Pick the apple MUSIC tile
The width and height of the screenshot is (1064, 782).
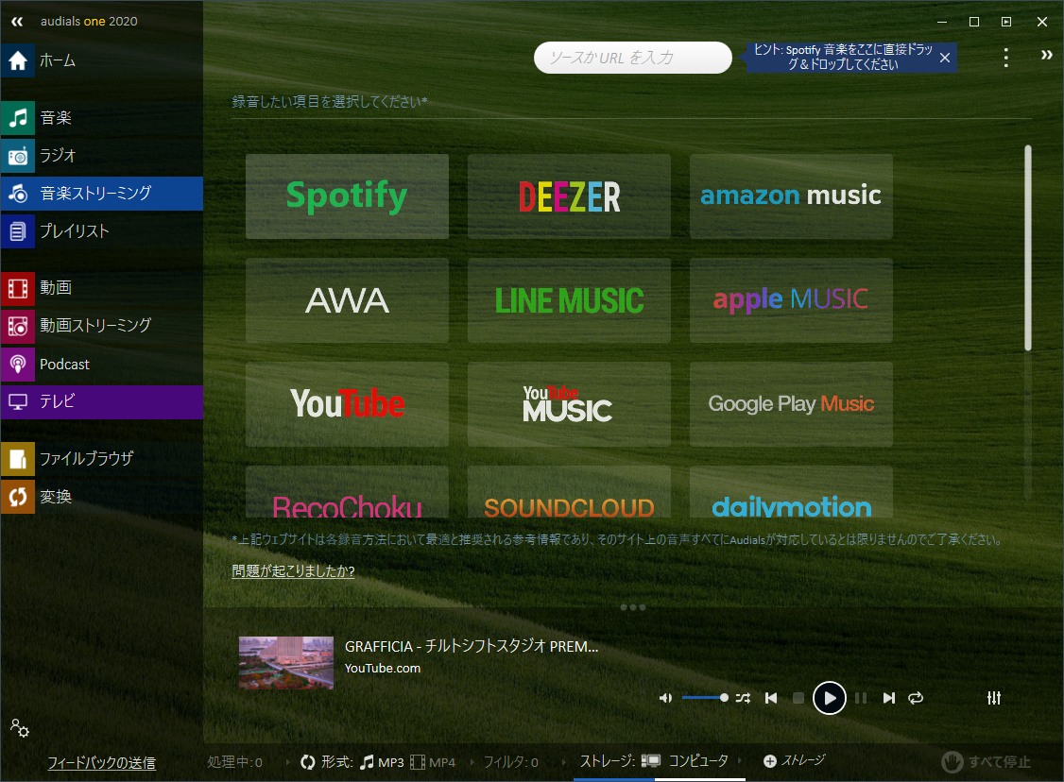(791, 299)
